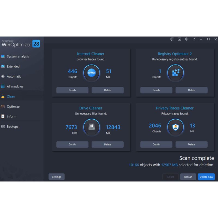218x218 pixels.
Task: Click the Internet Cleaner www globe icon
Action: [92, 73]
